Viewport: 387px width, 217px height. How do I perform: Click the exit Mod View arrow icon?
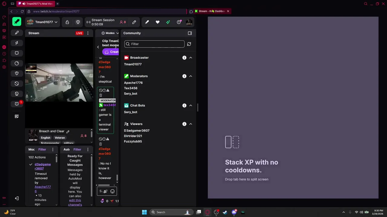(17, 198)
